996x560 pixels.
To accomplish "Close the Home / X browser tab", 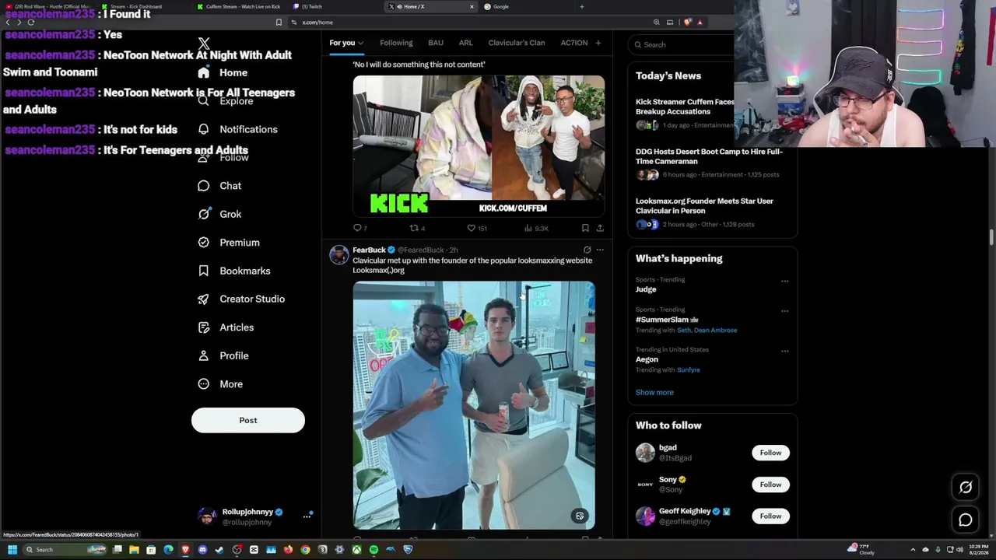I will coord(472,6).
